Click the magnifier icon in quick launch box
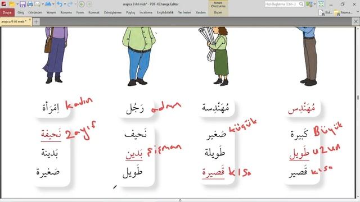The height and width of the screenshot is (202, 360). (301, 4)
